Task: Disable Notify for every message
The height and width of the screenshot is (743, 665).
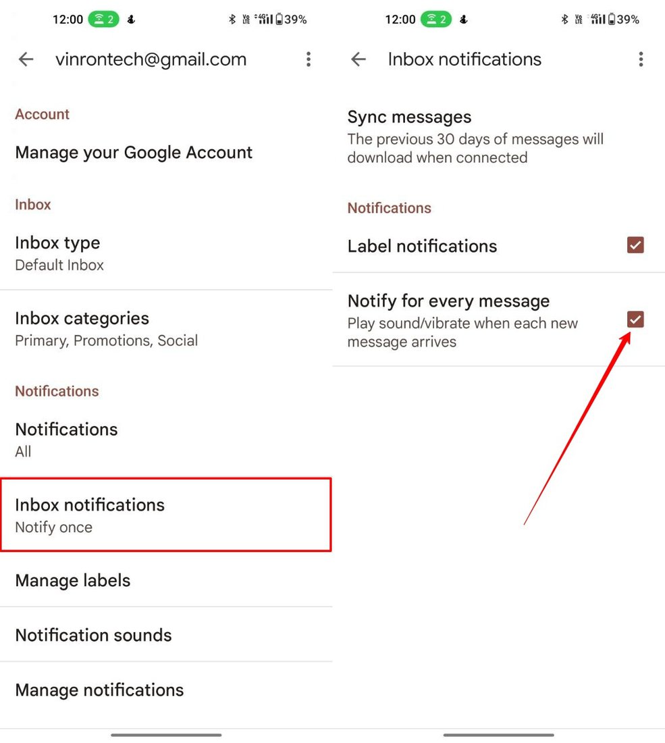Action: (635, 319)
